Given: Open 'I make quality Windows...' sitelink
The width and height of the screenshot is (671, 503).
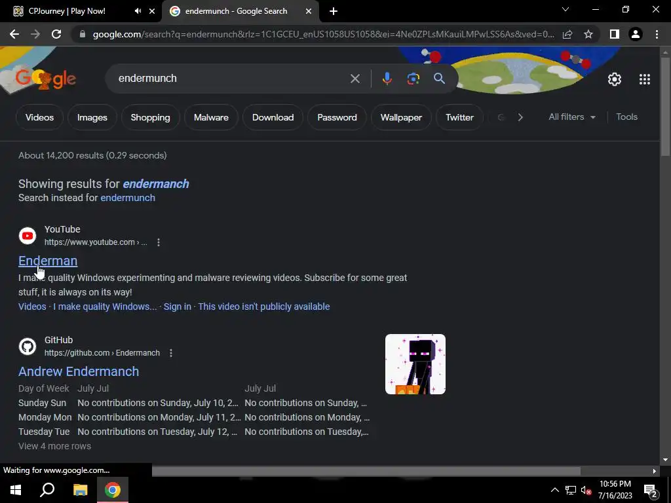Looking at the screenshot, I should point(105,307).
